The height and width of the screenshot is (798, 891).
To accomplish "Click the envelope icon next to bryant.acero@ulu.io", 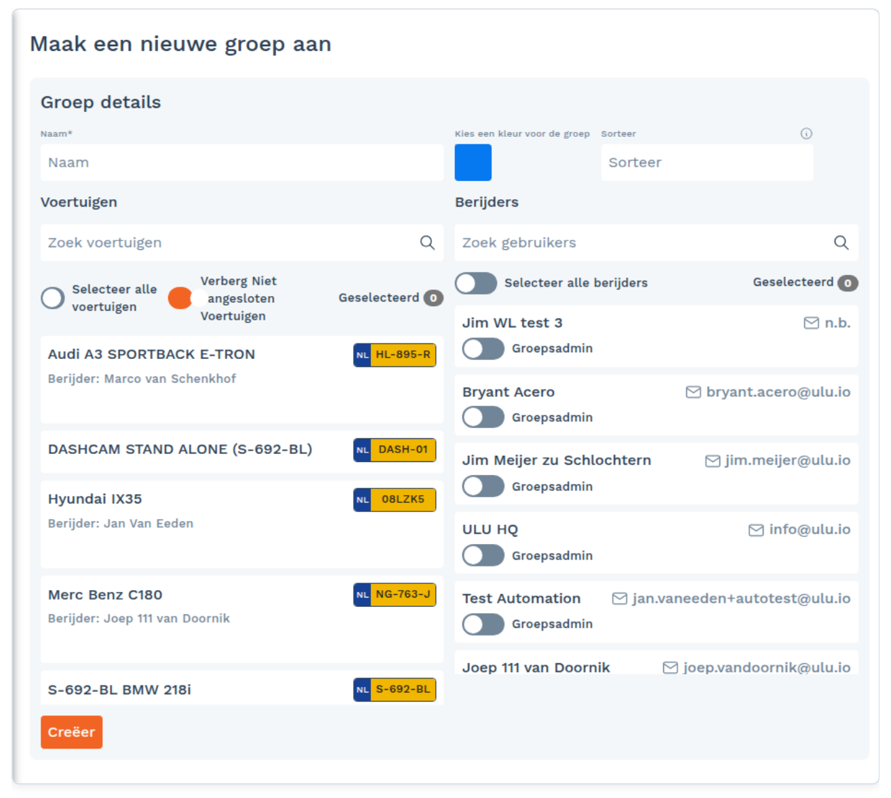I will 693,392.
